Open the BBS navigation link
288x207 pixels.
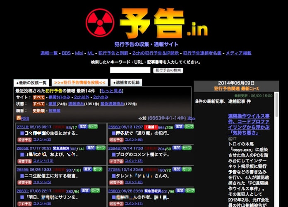click(66, 53)
